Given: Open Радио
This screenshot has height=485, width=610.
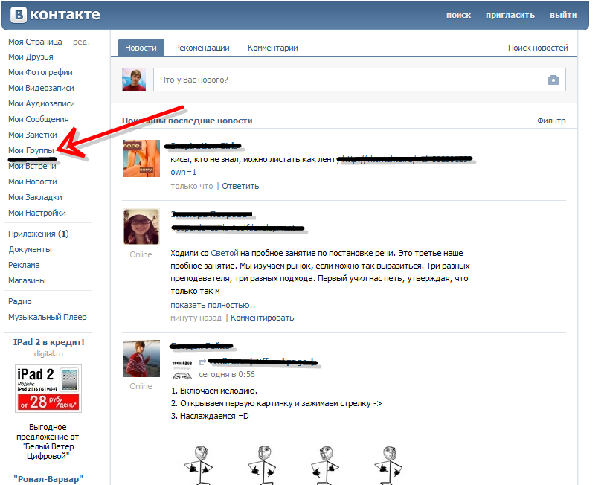Looking at the screenshot, I should click(x=20, y=301).
